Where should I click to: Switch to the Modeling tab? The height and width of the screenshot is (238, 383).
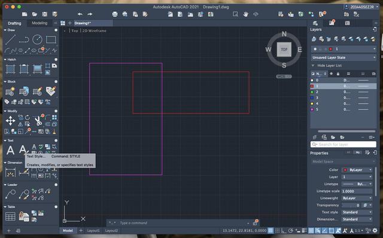(x=39, y=23)
